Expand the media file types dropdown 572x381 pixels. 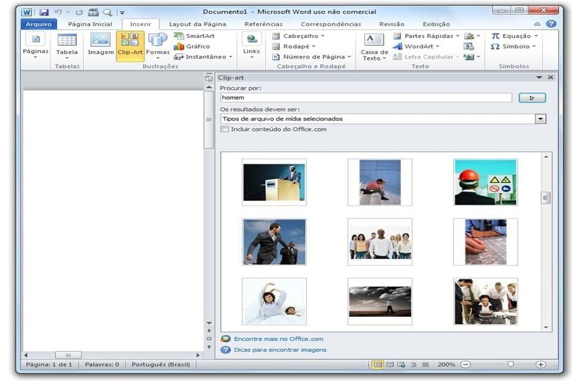point(540,119)
